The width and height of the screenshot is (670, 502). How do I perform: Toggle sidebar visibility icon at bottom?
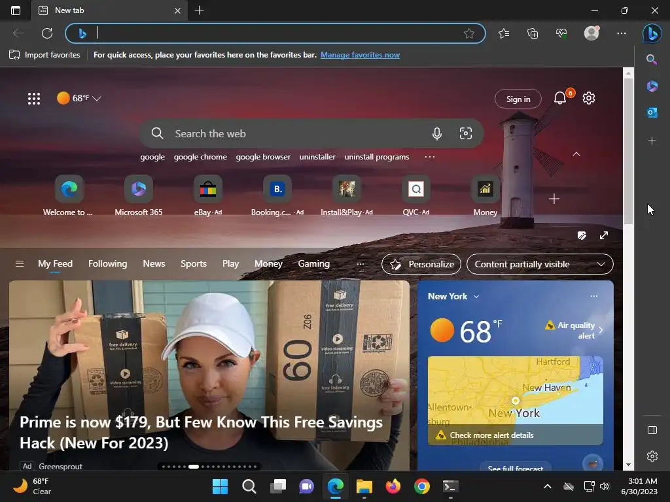tap(652, 430)
